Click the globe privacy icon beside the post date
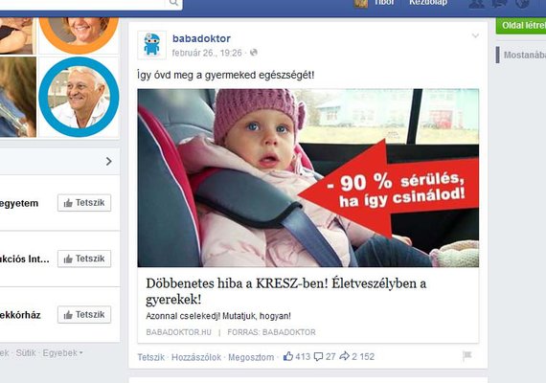Image resolution: width=546 pixels, height=383 pixels. tap(254, 53)
